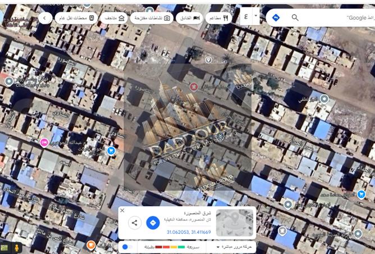The width and height of the screenshot is (375, 254).
Task: Click the gray dropped location pin
Action: click(x=208, y=60)
